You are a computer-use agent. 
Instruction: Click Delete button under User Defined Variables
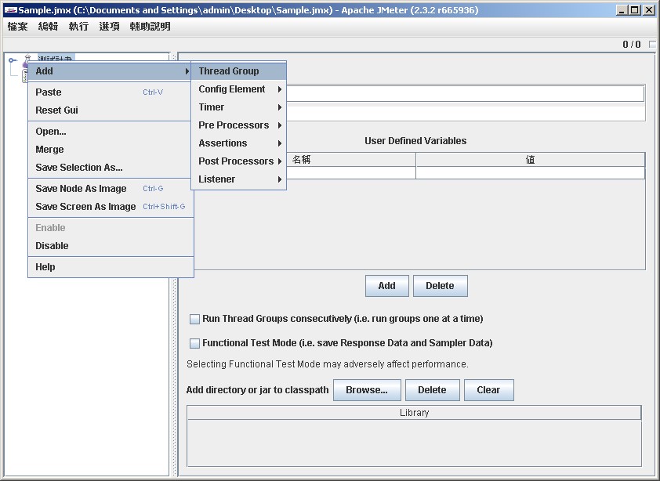point(441,286)
